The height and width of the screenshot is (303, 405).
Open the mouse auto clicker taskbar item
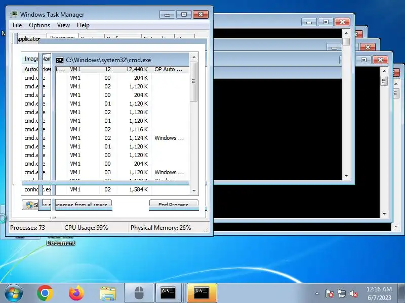139,293
